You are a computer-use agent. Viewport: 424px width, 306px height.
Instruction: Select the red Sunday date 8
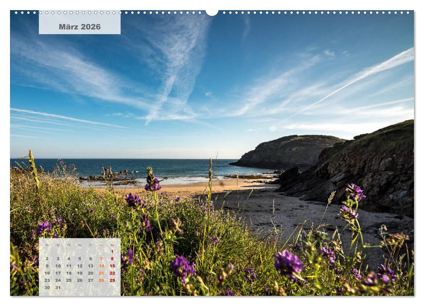[x=112, y=258]
